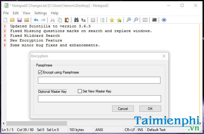Click the Notepad3 app icon in title bar

click(x=6, y=6)
